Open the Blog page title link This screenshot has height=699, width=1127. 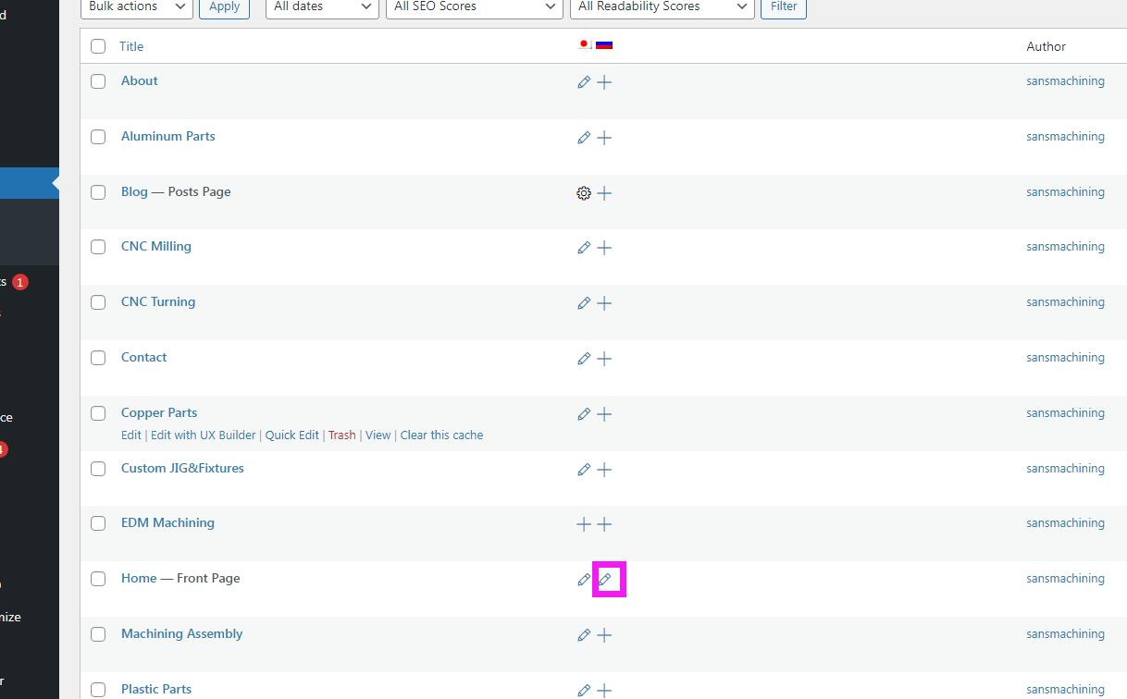pos(134,191)
